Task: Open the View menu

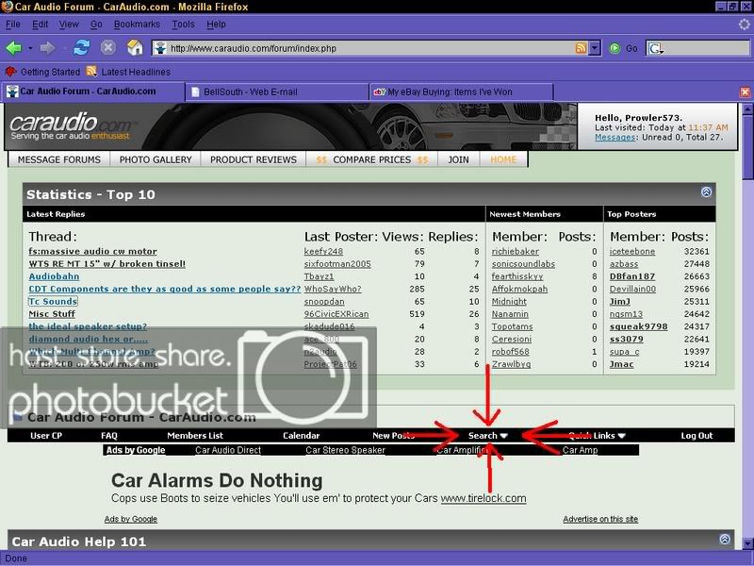Action: (69, 25)
